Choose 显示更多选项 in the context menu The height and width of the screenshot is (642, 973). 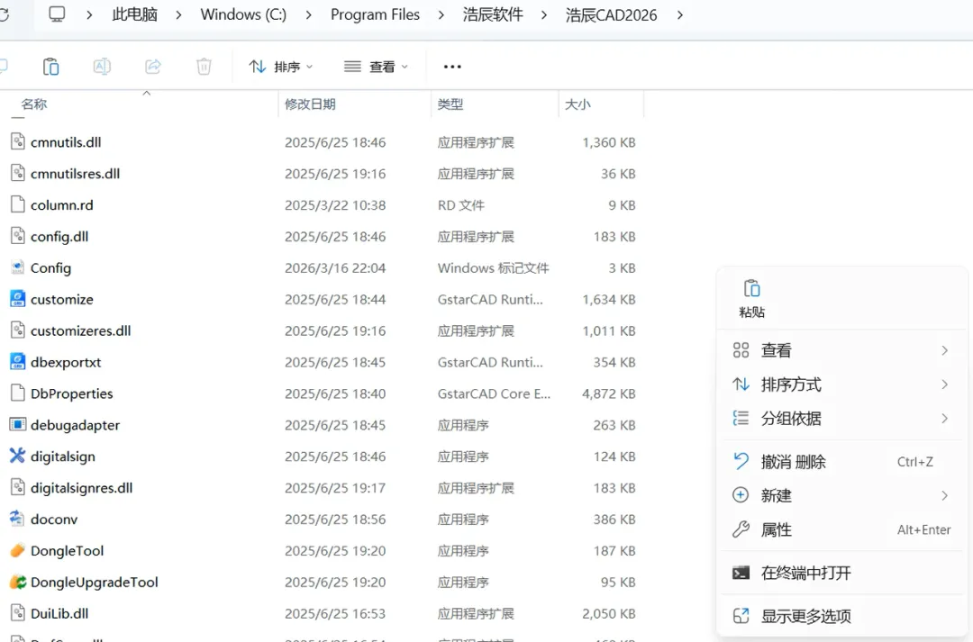pyautogui.click(x=841, y=616)
